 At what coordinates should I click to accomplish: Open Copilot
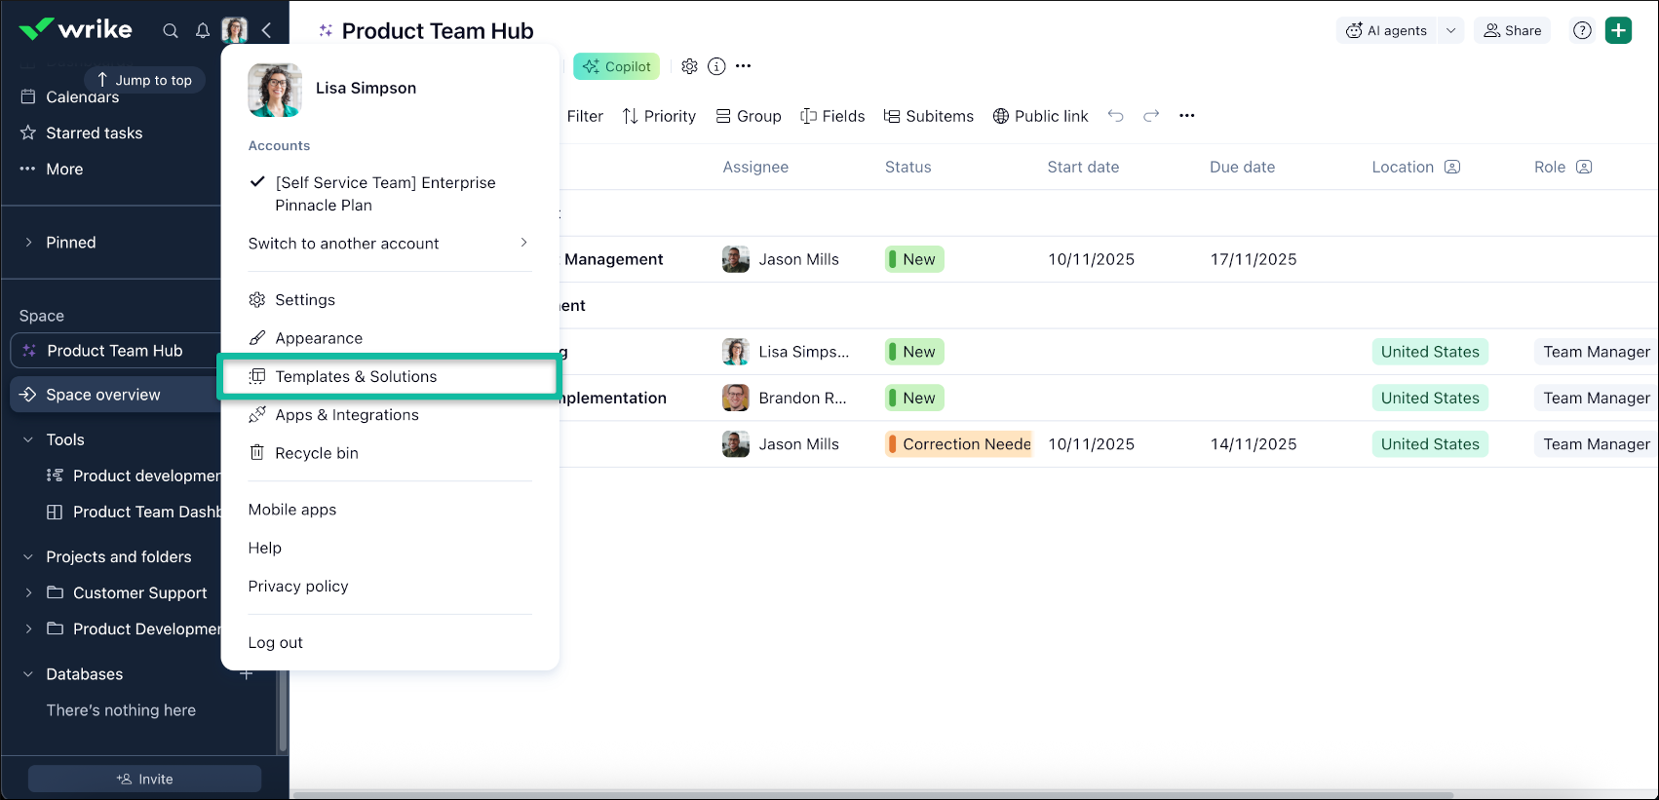click(616, 66)
